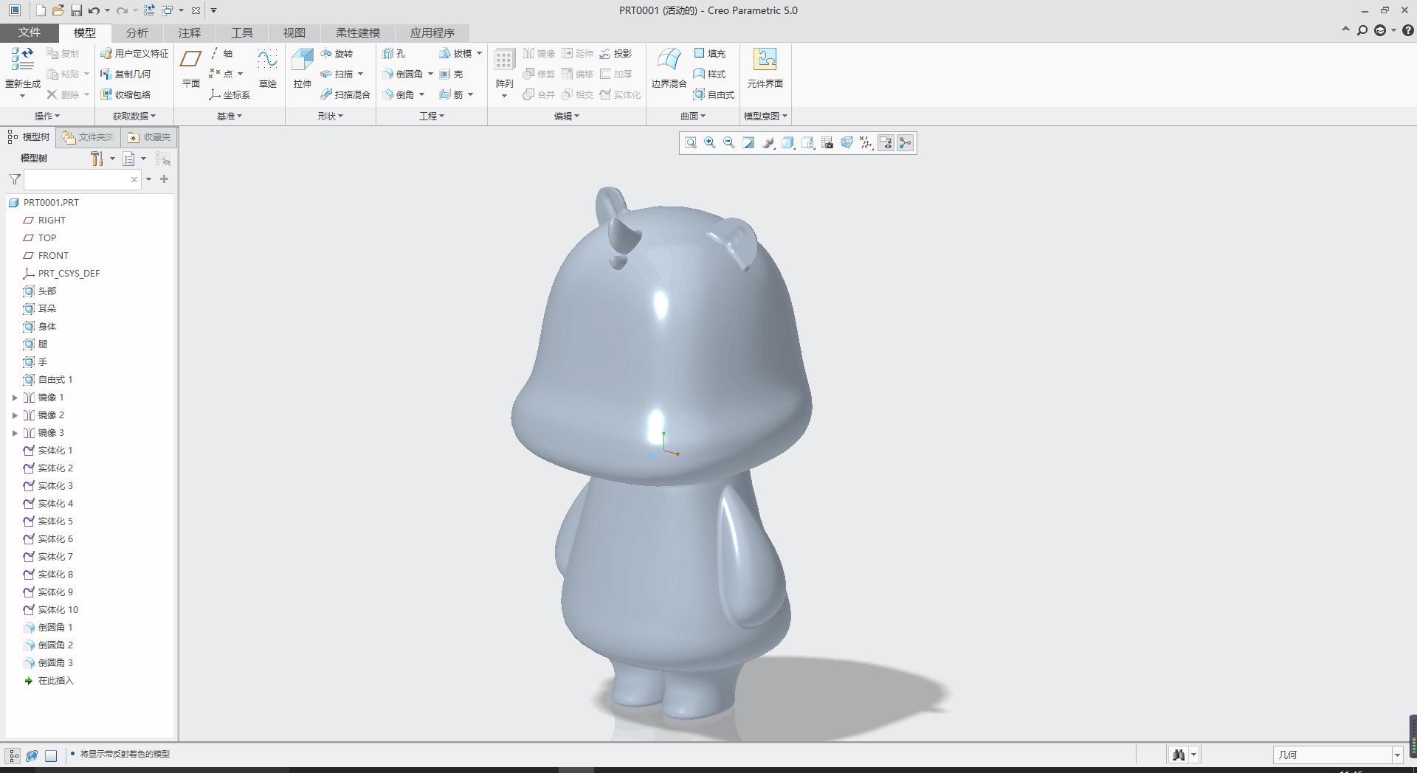Image resolution: width=1417 pixels, height=773 pixels.
Task: Click the saved orientations view cube icon
Action: pyautogui.click(x=788, y=143)
